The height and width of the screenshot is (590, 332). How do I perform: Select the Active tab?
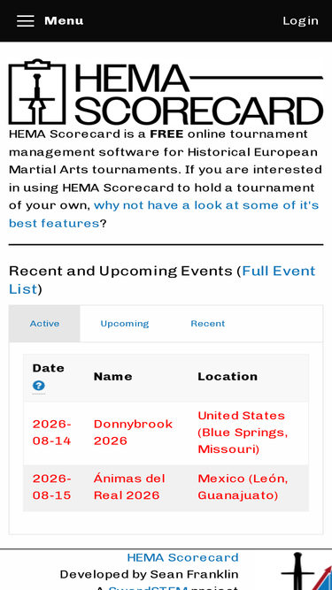[44, 324]
